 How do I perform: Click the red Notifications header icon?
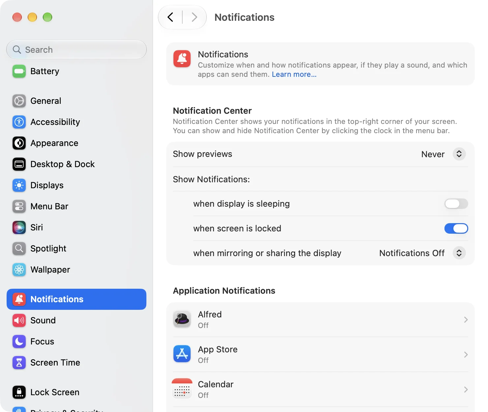pyautogui.click(x=182, y=59)
